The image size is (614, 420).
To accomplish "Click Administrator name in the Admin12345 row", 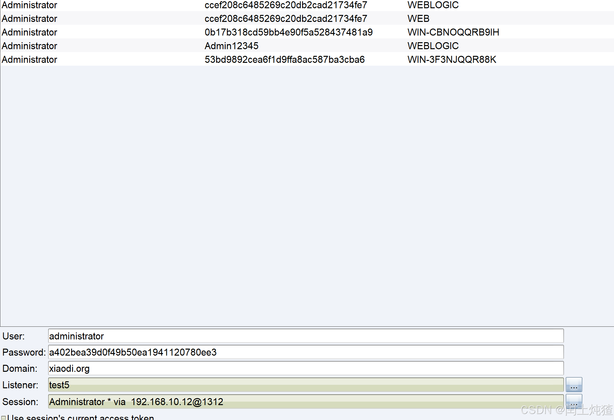I will [x=30, y=46].
